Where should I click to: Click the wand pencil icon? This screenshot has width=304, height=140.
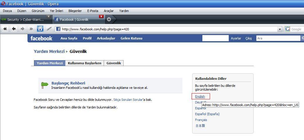[x=49, y=29]
